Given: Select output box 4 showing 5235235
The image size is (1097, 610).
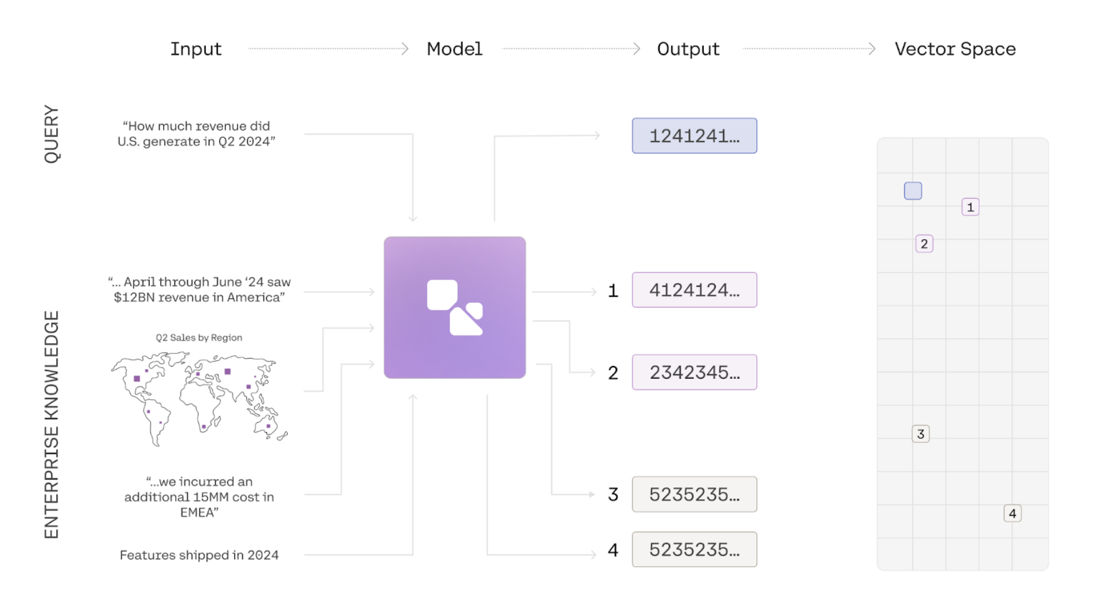Looking at the screenshot, I should (x=694, y=550).
